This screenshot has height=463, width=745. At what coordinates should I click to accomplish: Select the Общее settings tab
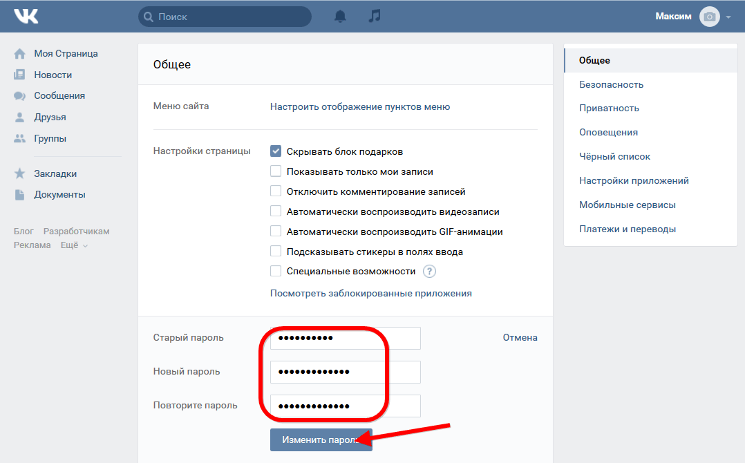coord(650,60)
